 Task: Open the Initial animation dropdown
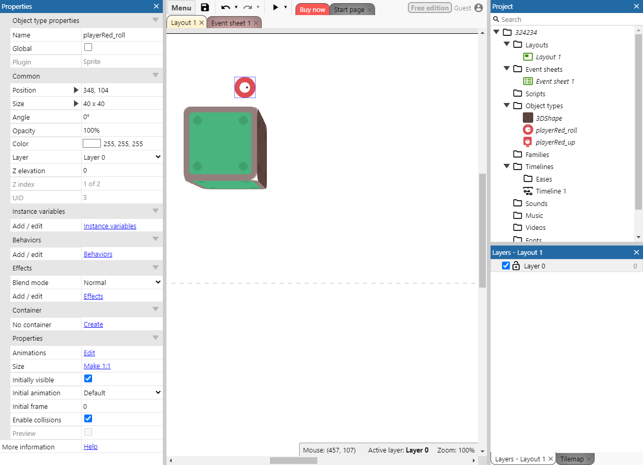click(x=122, y=393)
